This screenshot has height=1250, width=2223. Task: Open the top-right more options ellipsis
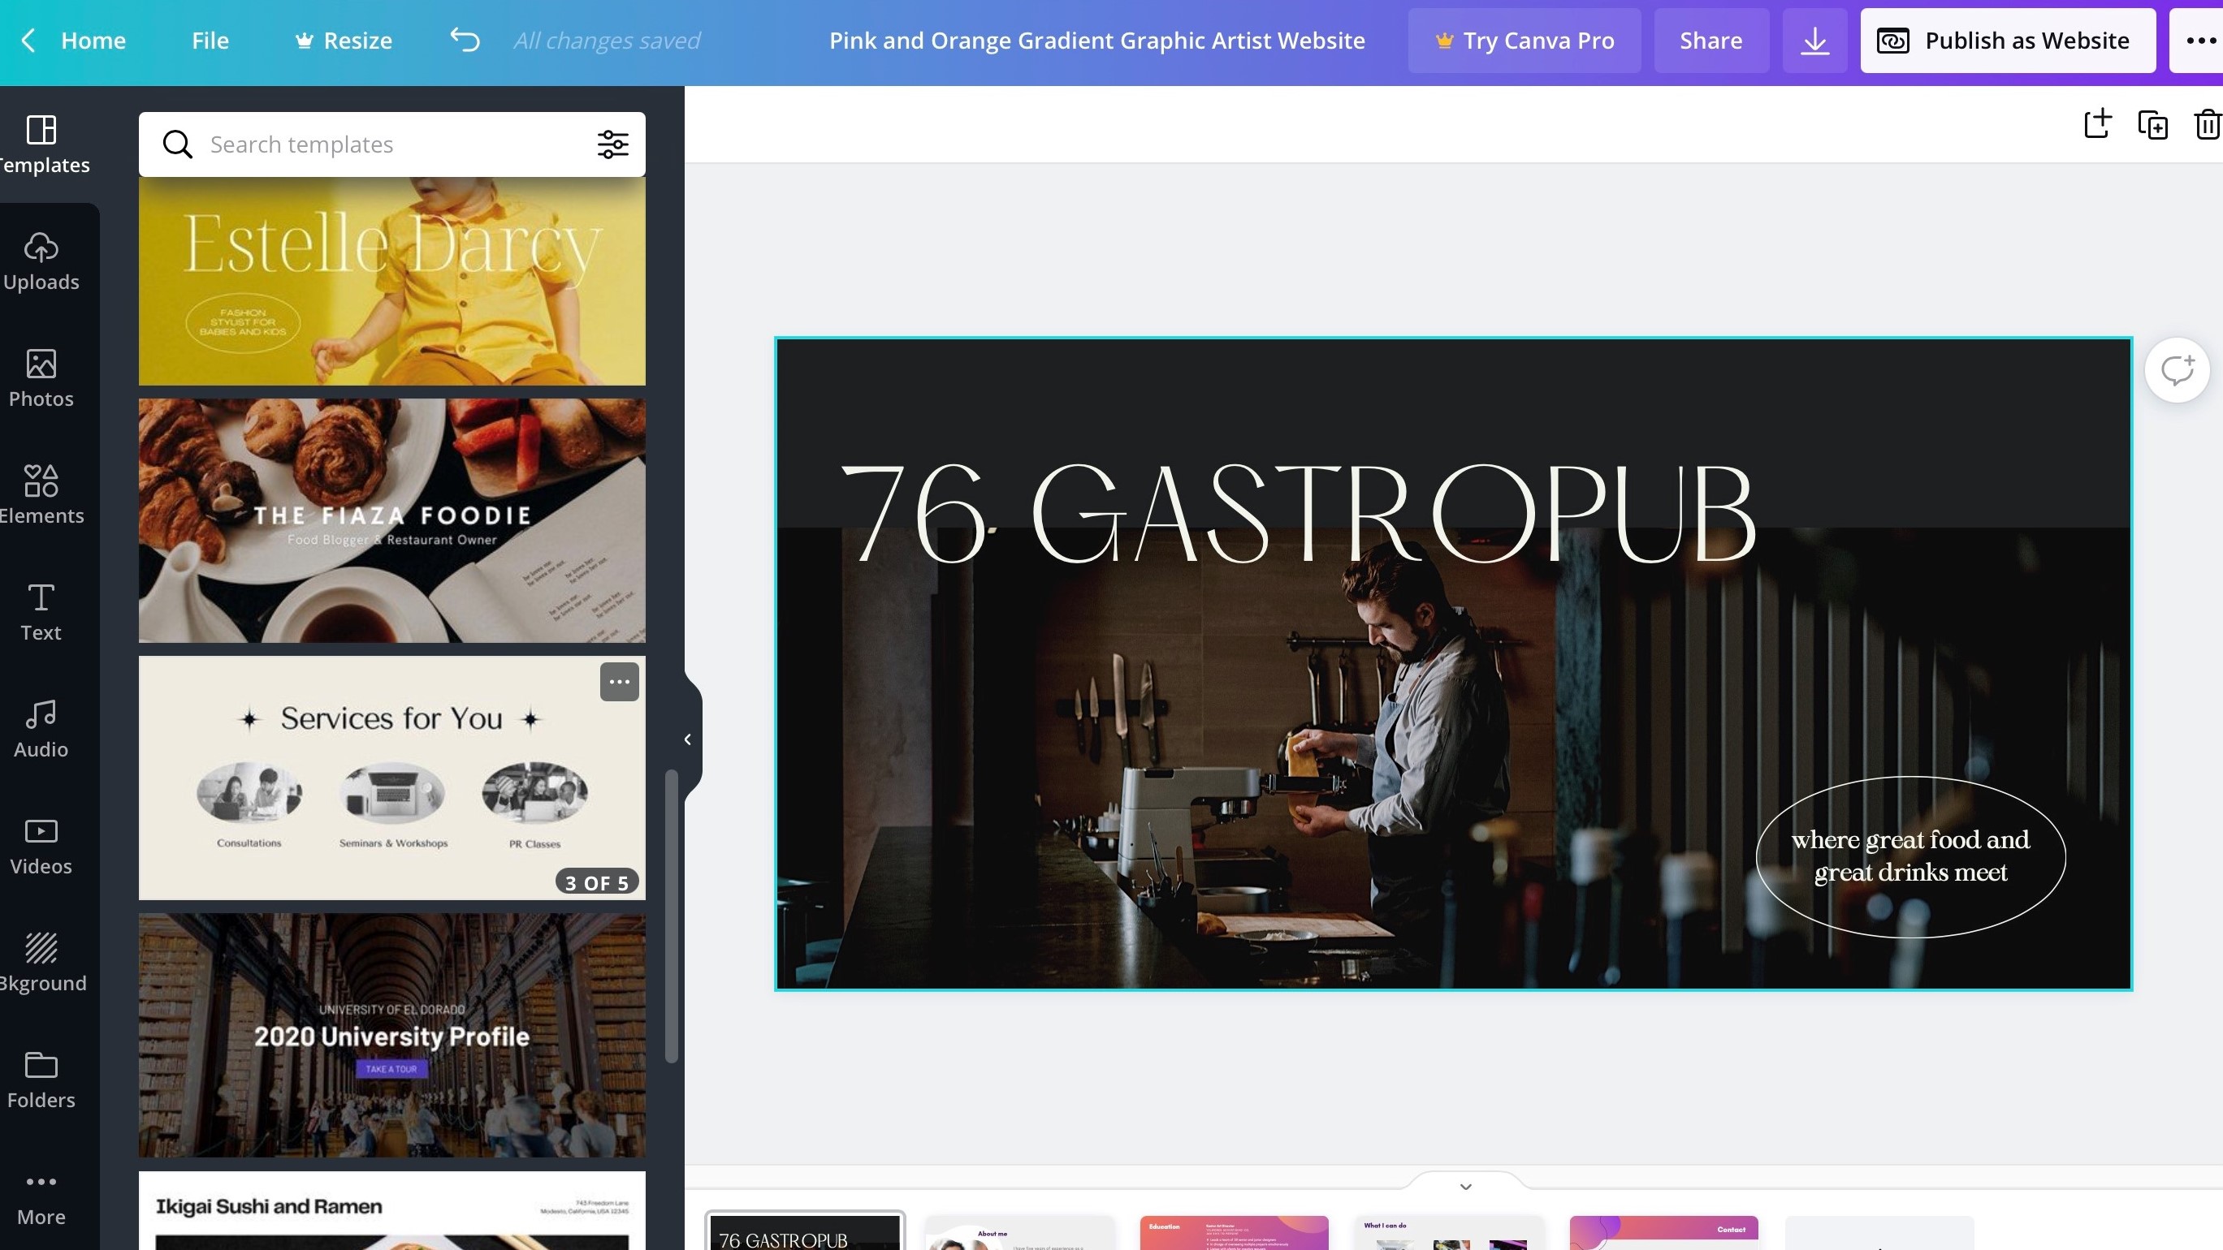[x=2200, y=41]
